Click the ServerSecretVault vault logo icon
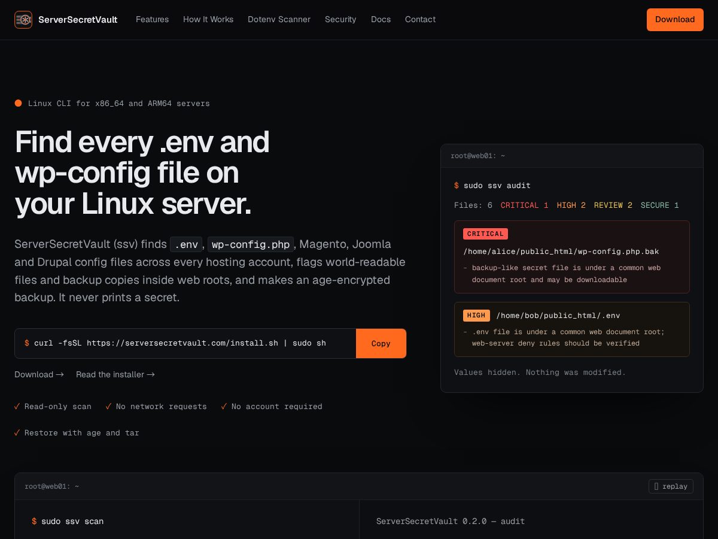The image size is (718, 539). [x=23, y=20]
